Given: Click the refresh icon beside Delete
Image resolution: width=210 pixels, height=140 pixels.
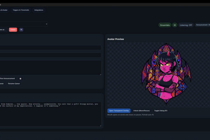Looking at the screenshot, I should click(x=21, y=30).
